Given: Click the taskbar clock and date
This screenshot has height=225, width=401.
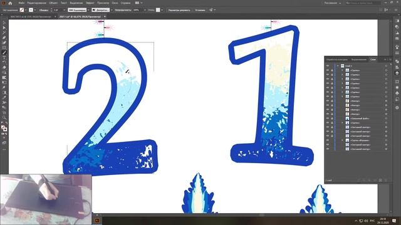Looking at the screenshot, I should [383, 221].
